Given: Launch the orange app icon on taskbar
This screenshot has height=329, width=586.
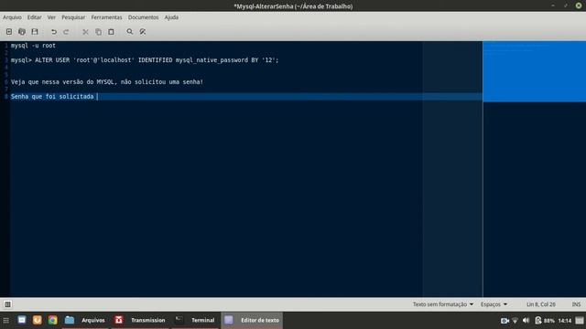Looking at the screenshot, I should [37, 320].
